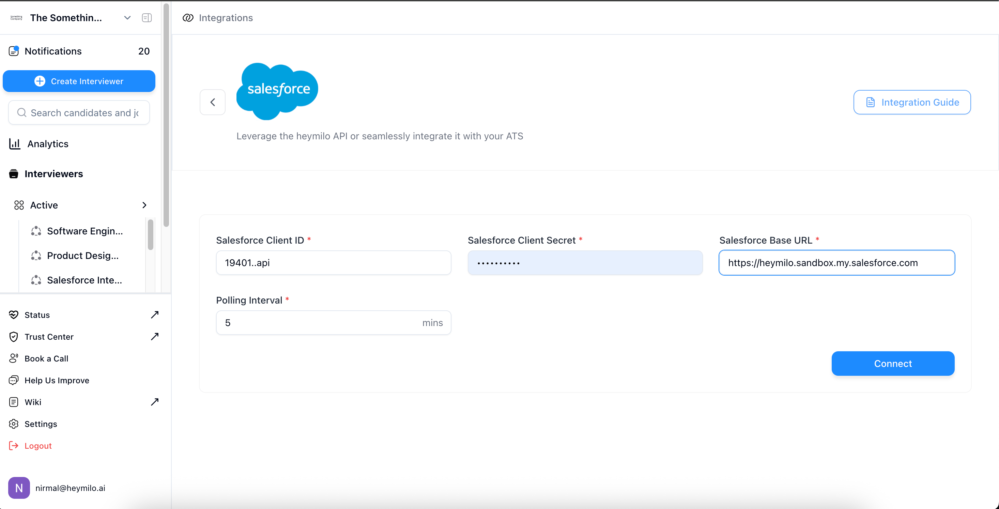Click the Integrations breadcrumb title
The image size is (999, 509).
pyautogui.click(x=226, y=18)
